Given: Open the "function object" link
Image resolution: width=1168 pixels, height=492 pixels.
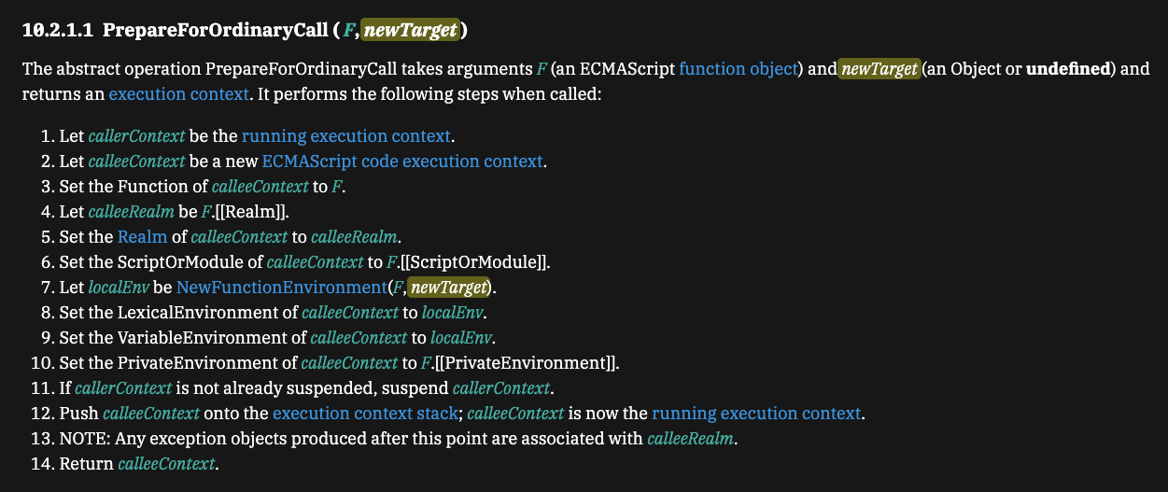Looking at the screenshot, I should coord(739,69).
